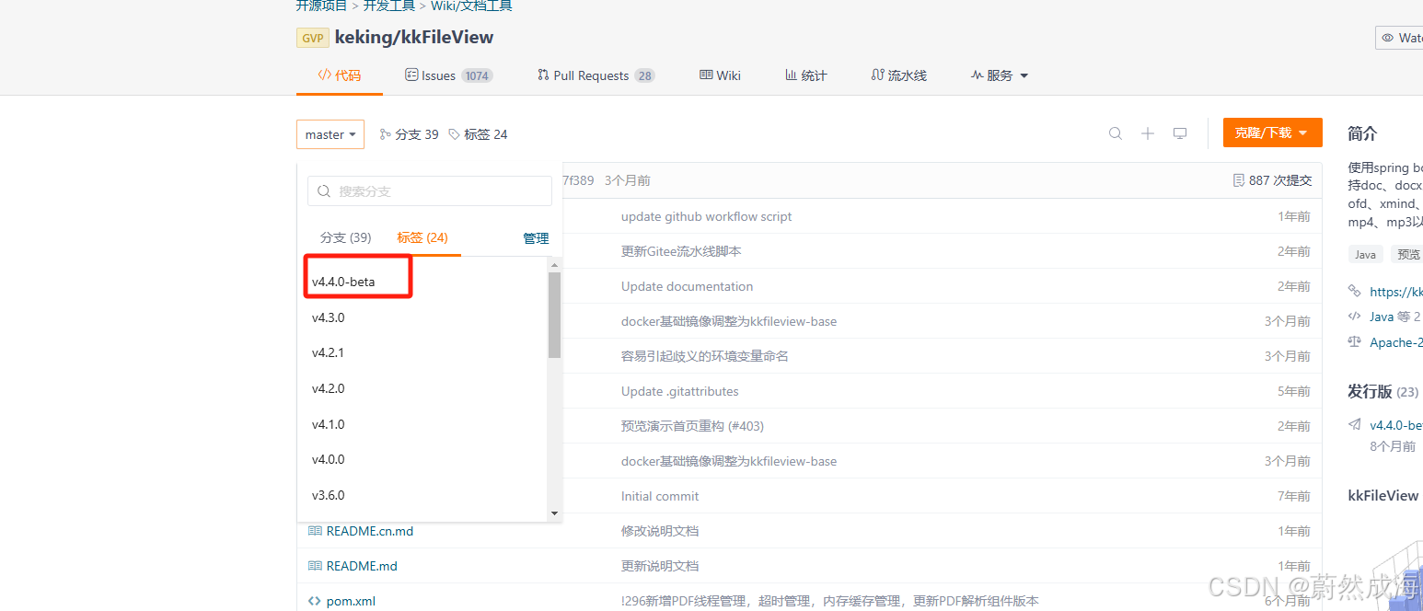Click the plus icon to add file
Image resolution: width=1423 pixels, height=611 pixels.
1148,133
